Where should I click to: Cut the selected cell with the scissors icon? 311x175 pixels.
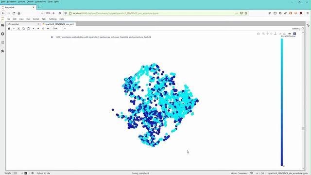click(18, 29)
